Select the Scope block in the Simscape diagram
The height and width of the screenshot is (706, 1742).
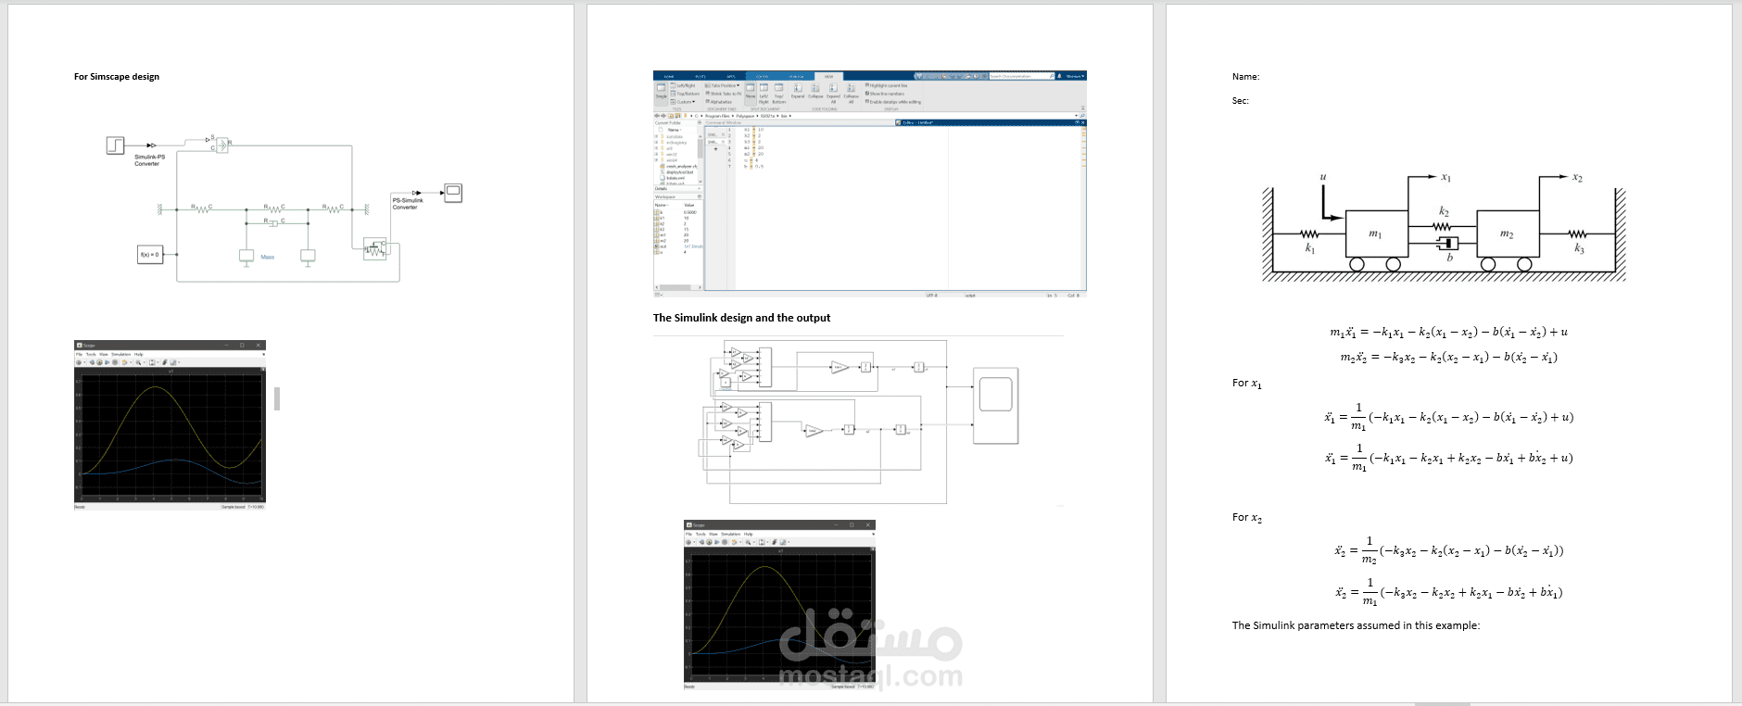(453, 193)
